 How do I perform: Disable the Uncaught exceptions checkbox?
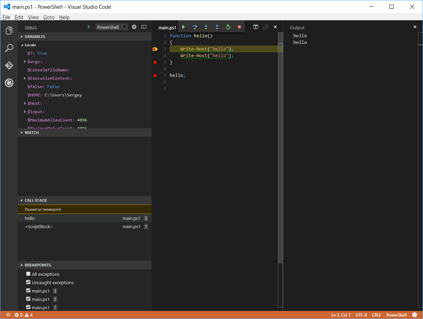[x=28, y=282]
